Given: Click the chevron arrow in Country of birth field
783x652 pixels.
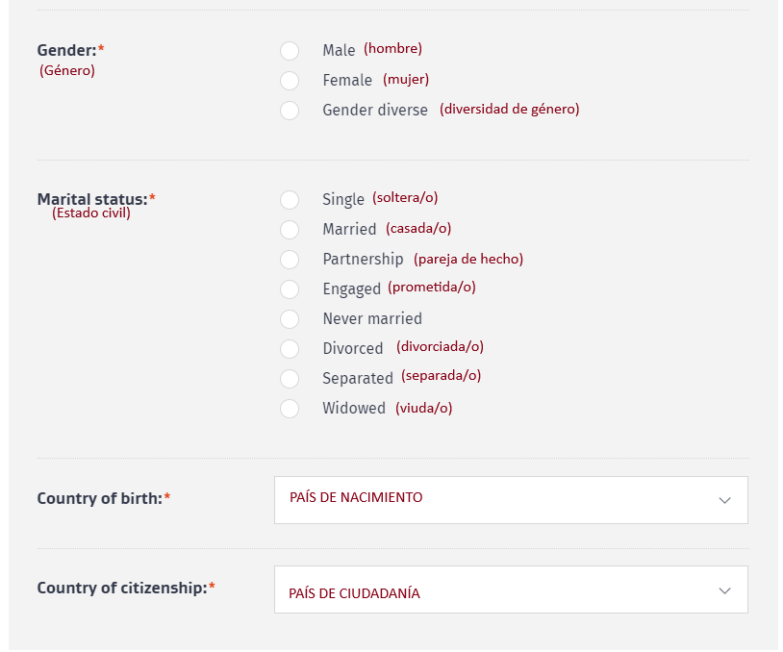Looking at the screenshot, I should point(724,500).
